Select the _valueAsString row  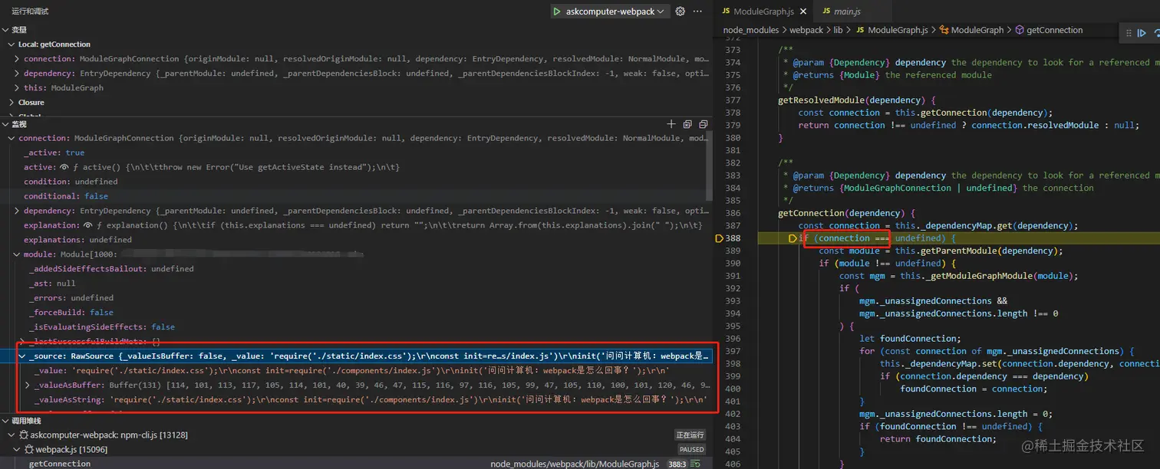coord(355,400)
